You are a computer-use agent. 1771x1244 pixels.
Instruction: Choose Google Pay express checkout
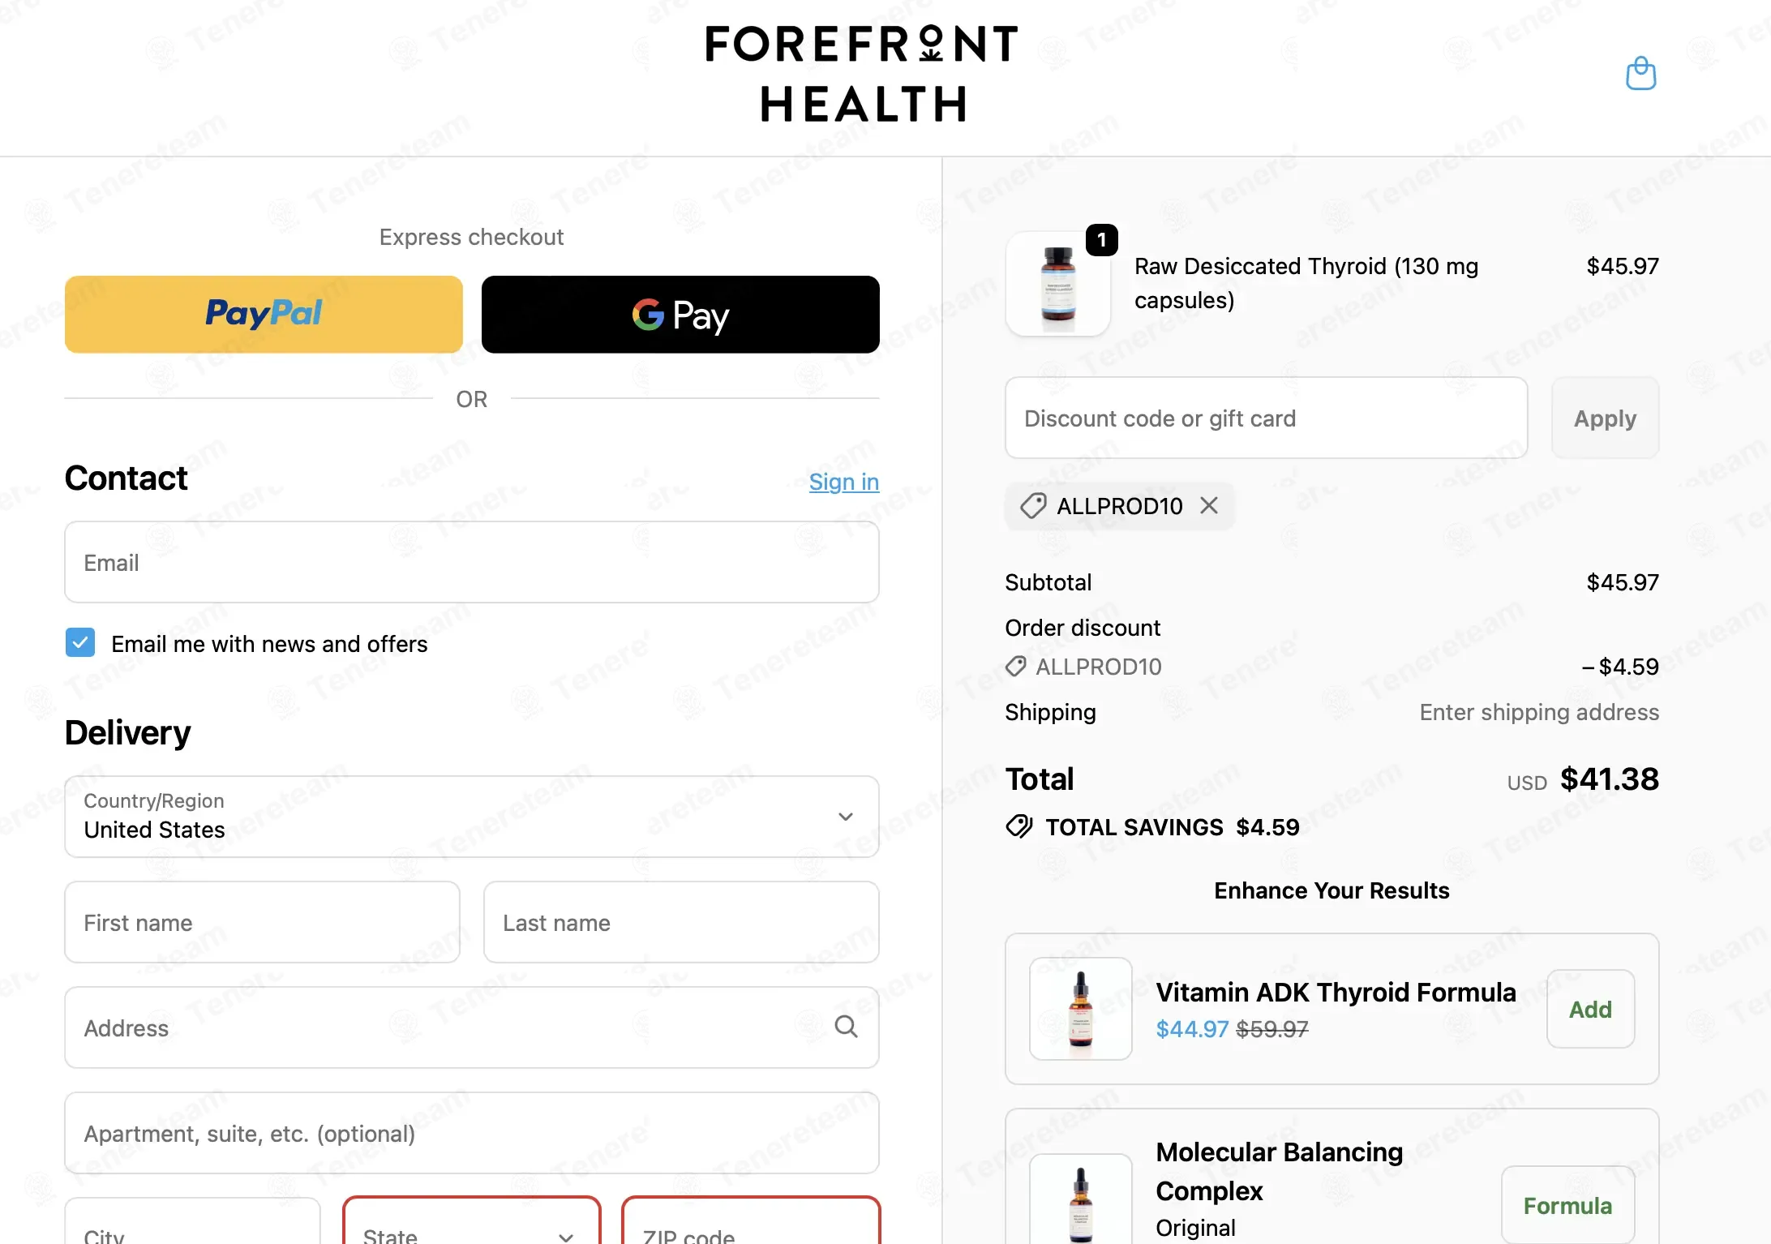(680, 314)
